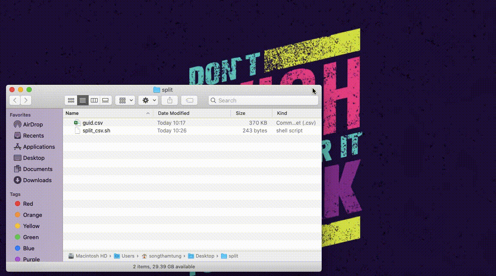Viewport: 496px width, 276px height.
Task: Click the Today 10:26 date cell
Action: (x=172, y=131)
